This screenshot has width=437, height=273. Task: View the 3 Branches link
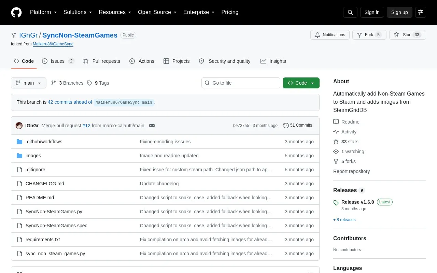[x=67, y=83]
